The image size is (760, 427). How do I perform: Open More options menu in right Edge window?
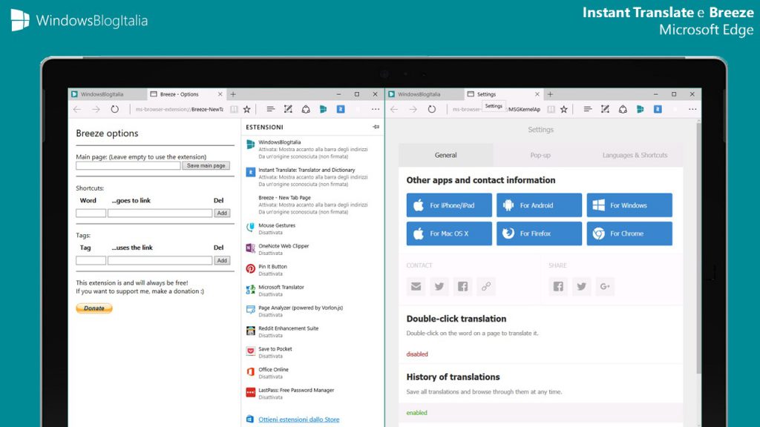[x=692, y=109]
